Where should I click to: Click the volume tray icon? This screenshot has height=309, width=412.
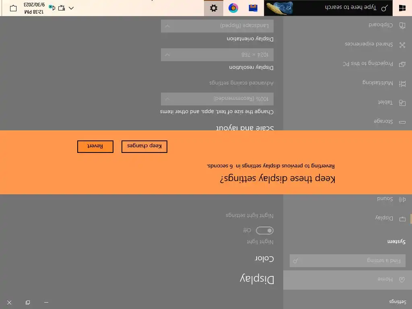(52, 8)
